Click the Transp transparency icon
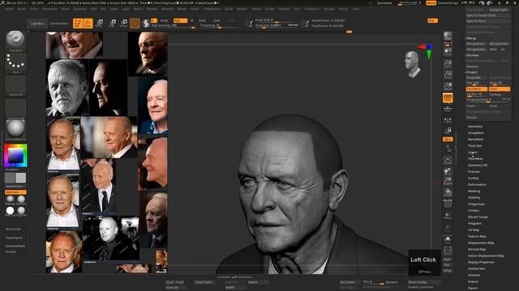Screen dimensions: 519x291 [448, 216]
